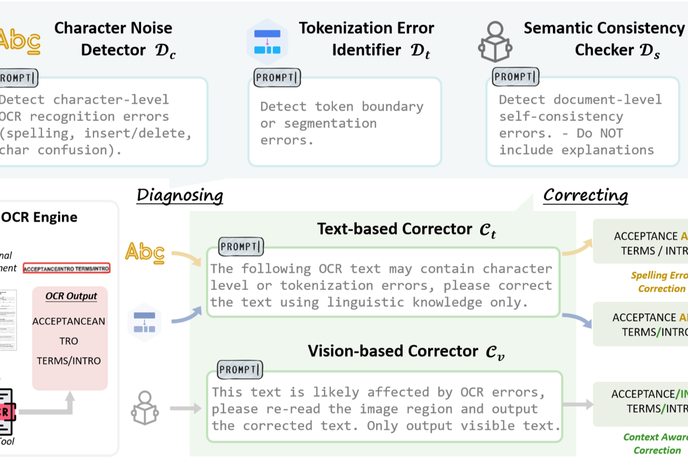688x459 pixels.
Task: Click the orange Abc icon beside Character Noise Detector
Action: (20, 41)
